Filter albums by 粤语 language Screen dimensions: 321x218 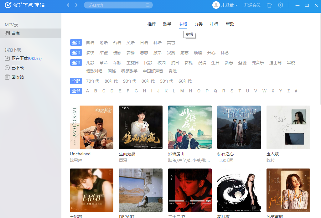coord(104,42)
